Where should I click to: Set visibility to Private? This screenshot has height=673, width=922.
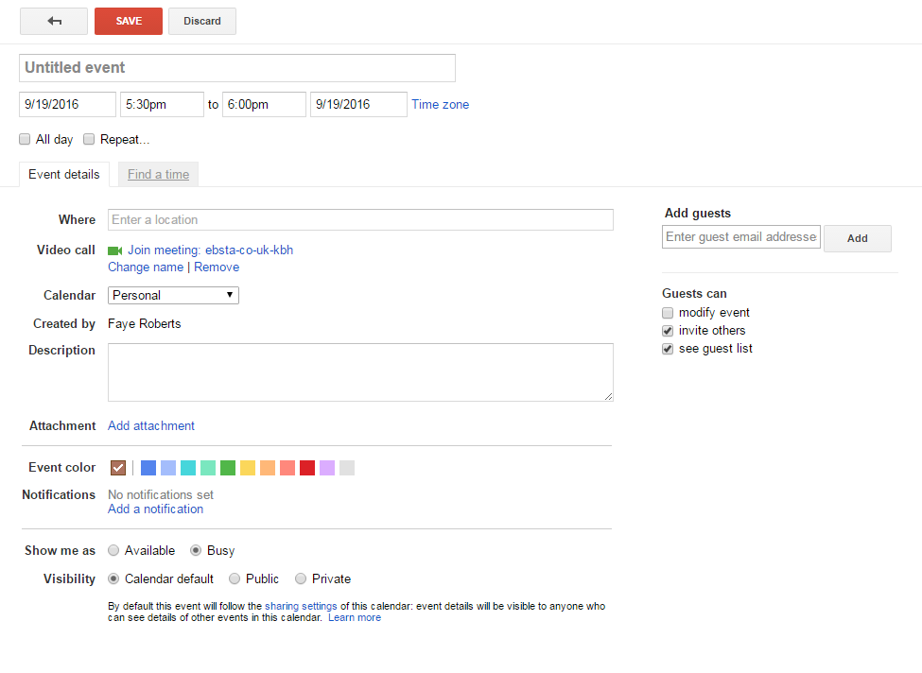coord(302,578)
